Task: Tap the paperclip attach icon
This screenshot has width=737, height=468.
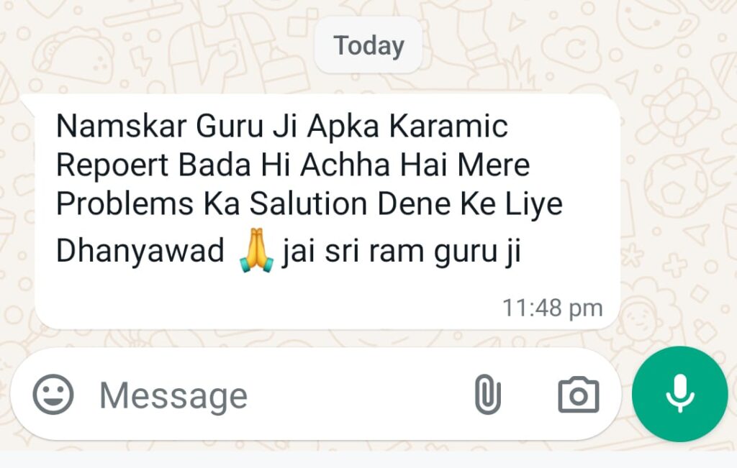Action: (487, 394)
